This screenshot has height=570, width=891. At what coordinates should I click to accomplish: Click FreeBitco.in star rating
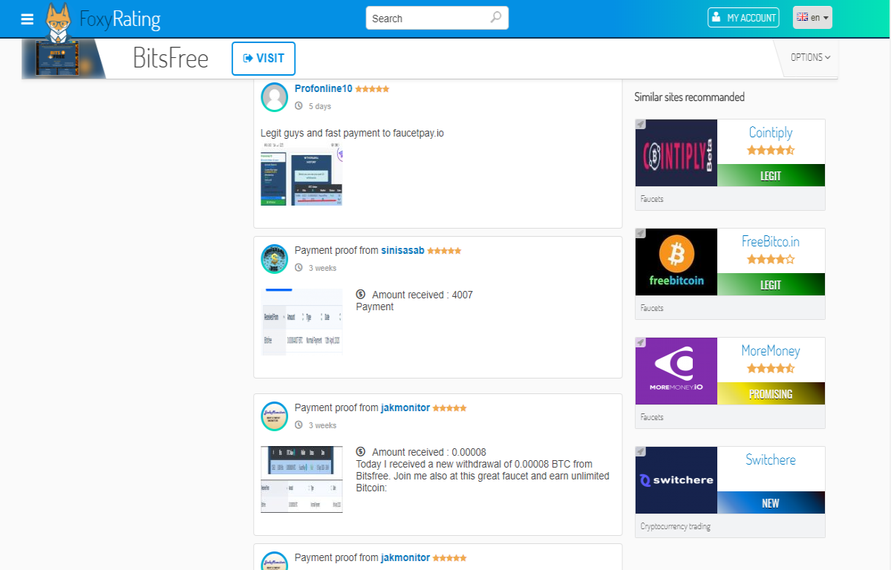(771, 259)
